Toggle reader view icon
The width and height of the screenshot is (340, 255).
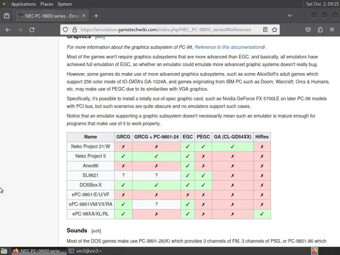pyautogui.click(x=265, y=30)
